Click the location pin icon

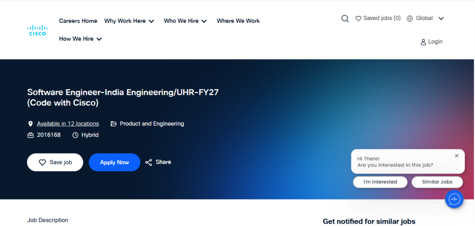pyautogui.click(x=30, y=124)
